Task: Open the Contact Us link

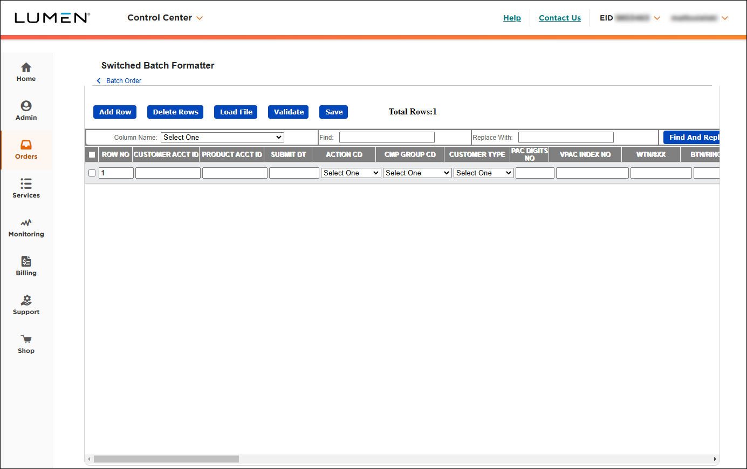Action: click(x=560, y=18)
